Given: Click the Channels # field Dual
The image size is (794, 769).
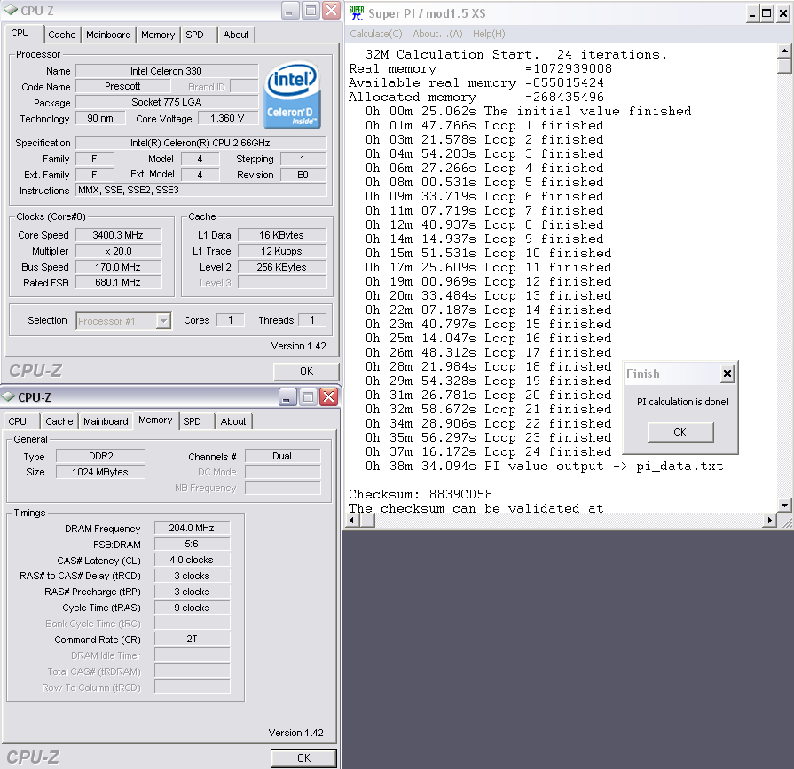Looking at the screenshot, I should 283,456.
